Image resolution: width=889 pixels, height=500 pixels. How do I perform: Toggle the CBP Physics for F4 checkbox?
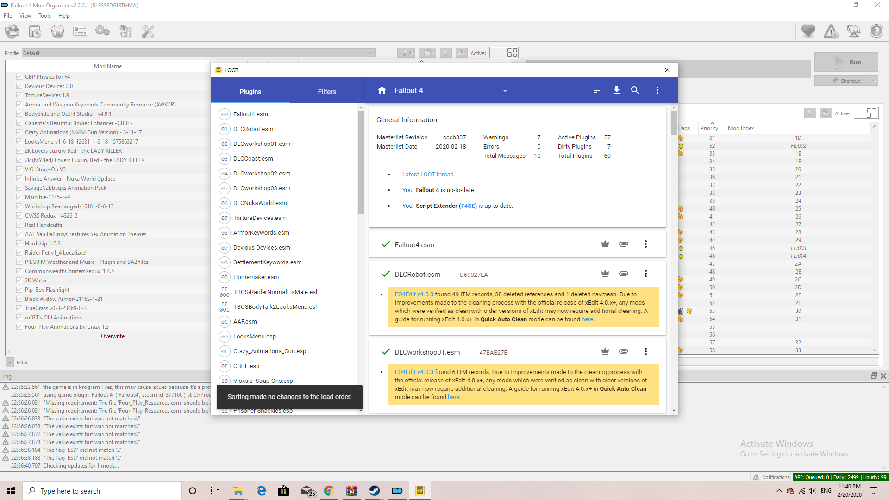pyautogui.click(x=19, y=76)
